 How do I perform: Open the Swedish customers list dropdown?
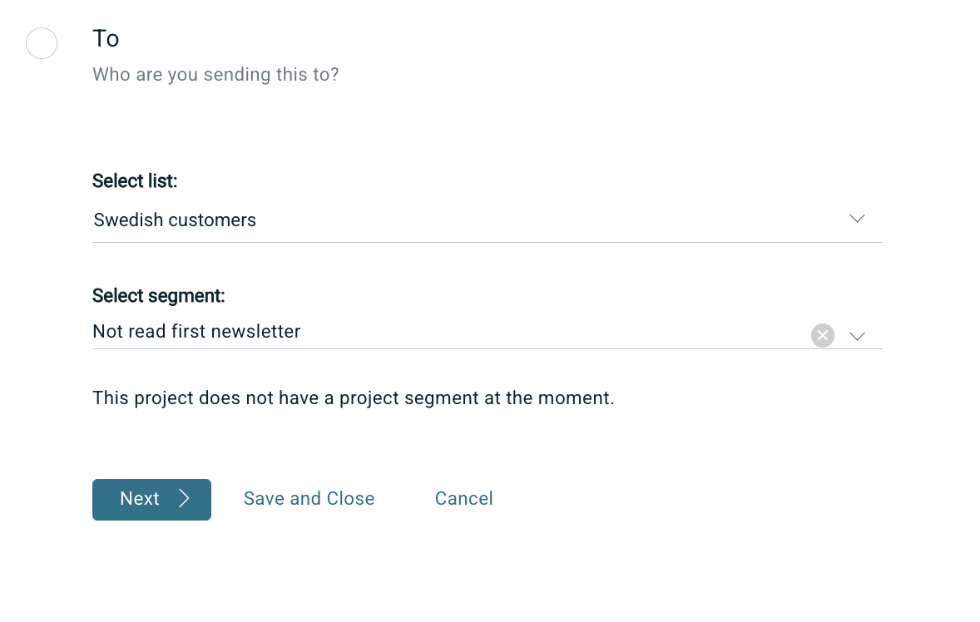coord(487,220)
